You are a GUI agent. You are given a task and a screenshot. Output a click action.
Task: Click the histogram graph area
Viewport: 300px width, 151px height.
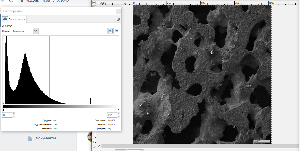coord(61,70)
